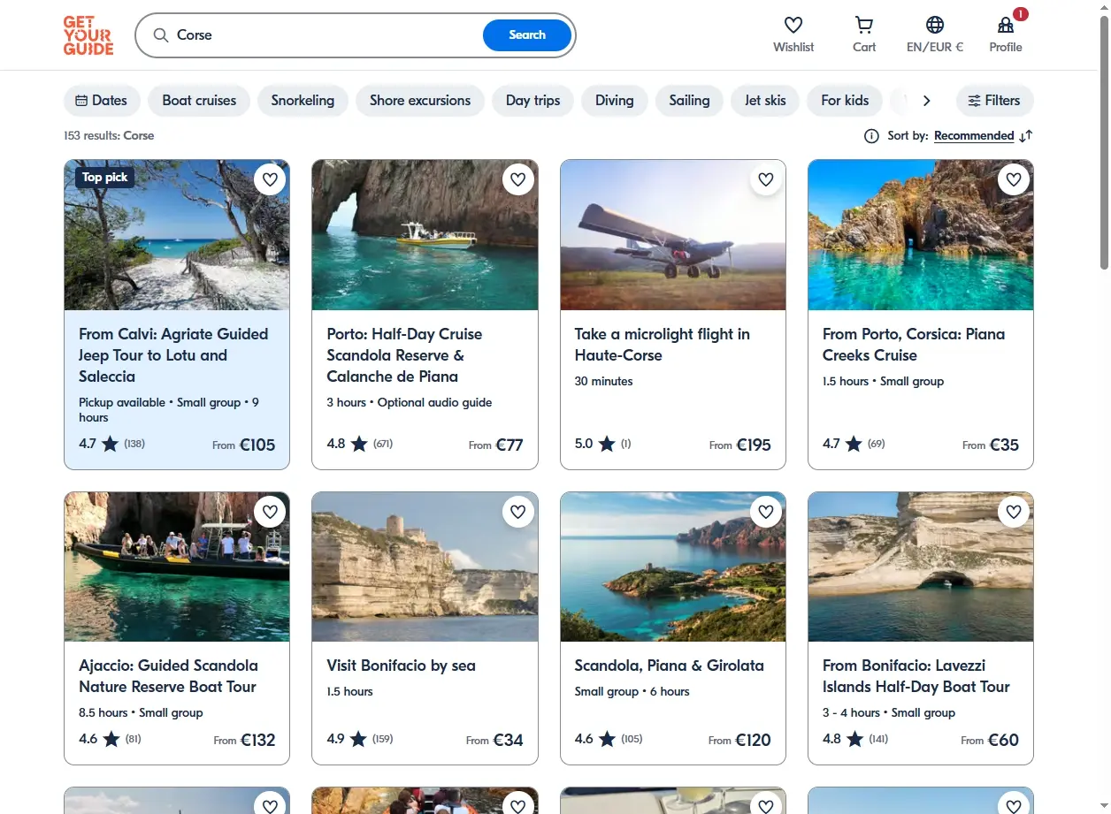Click the Piana Creeks red cliffs photo
The image size is (1111, 814).
(921, 235)
